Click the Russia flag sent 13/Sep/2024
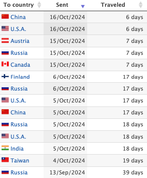 point(5,172)
